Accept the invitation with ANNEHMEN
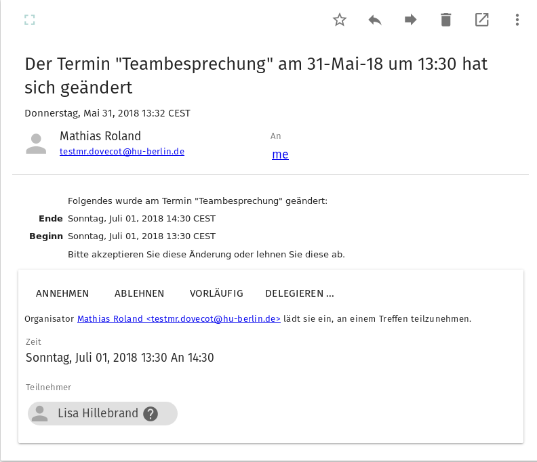 62,293
